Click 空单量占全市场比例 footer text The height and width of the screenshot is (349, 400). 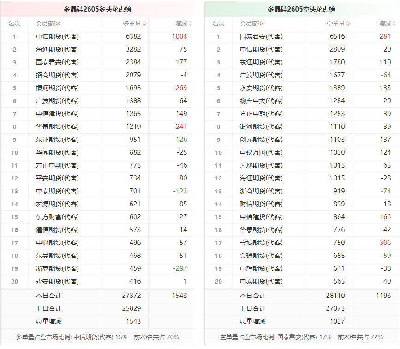pos(301,337)
